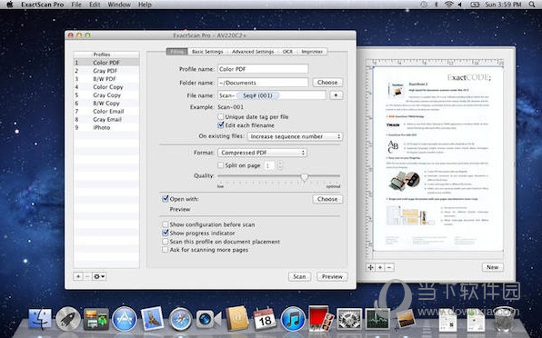Open the Format Compressed PDF dropdown

tap(262, 153)
